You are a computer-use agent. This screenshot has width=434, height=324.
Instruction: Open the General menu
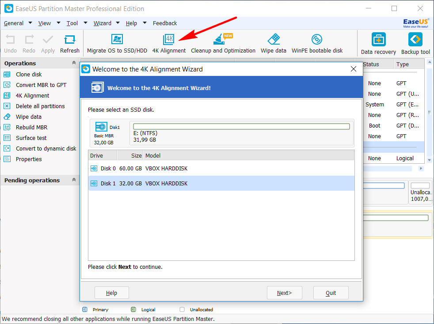14,23
